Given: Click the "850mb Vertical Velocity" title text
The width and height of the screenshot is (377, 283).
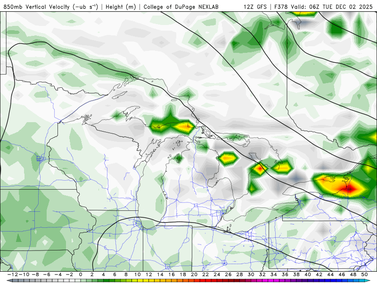Looking at the screenshot, I should pyautogui.click(x=37, y=7).
